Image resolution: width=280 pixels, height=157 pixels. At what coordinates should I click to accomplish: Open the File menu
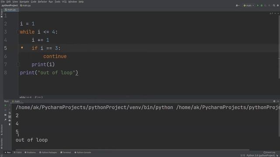click(x=3, y=2)
